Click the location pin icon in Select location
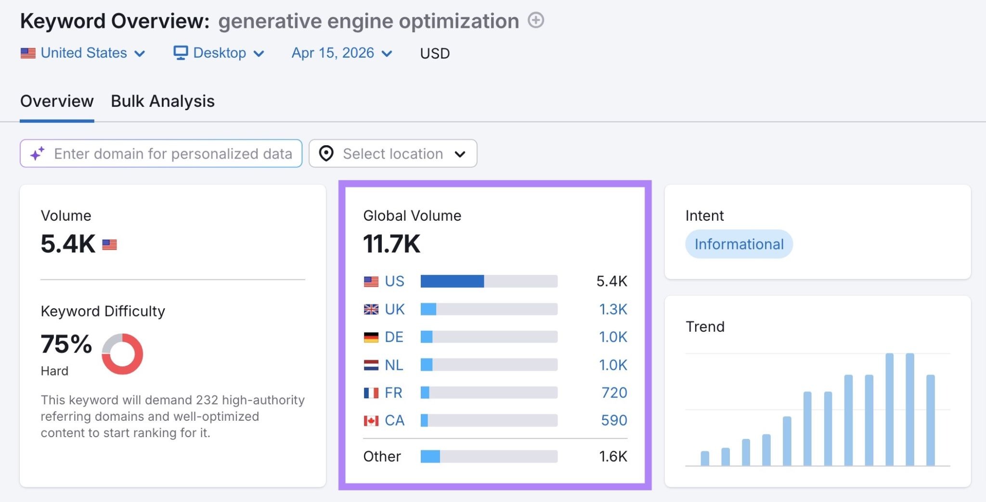Image resolution: width=986 pixels, height=502 pixels. pyautogui.click(x=325, y=153)
